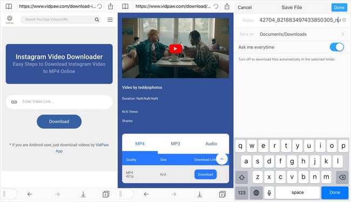Open Save to Documents/Downloads chevron row
Screen dimensions: 351x202
(292, 34)
